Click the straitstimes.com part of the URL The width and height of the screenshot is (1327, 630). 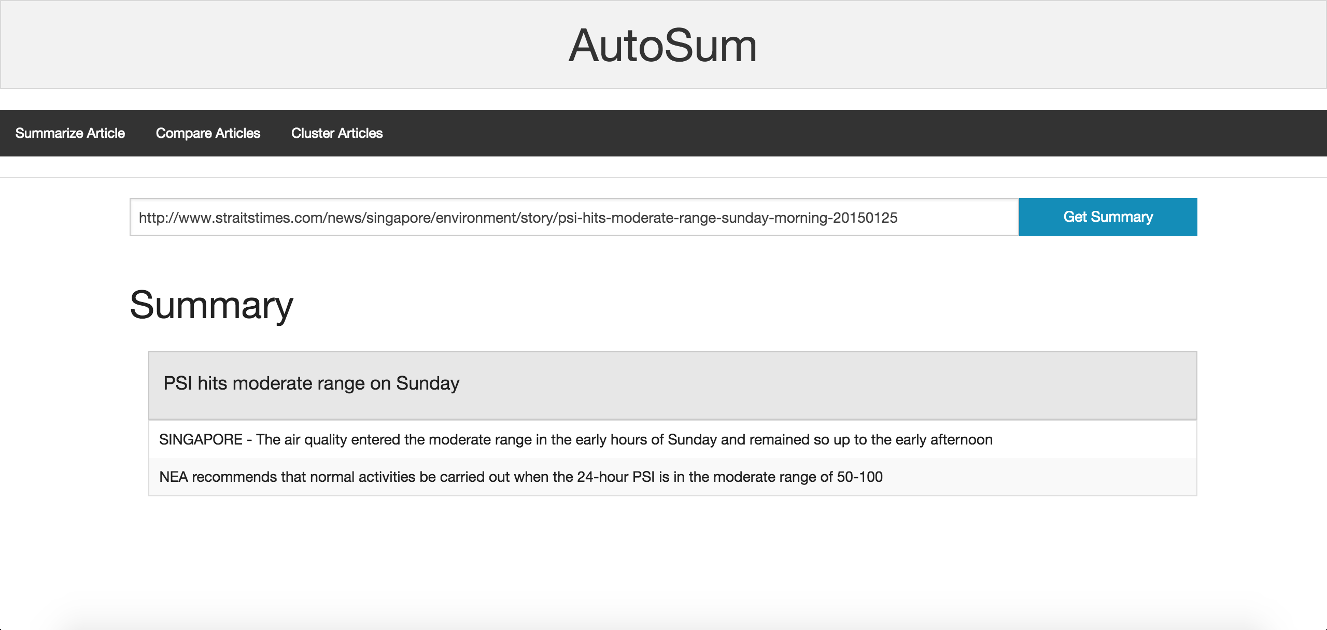(x=269, y=218)
